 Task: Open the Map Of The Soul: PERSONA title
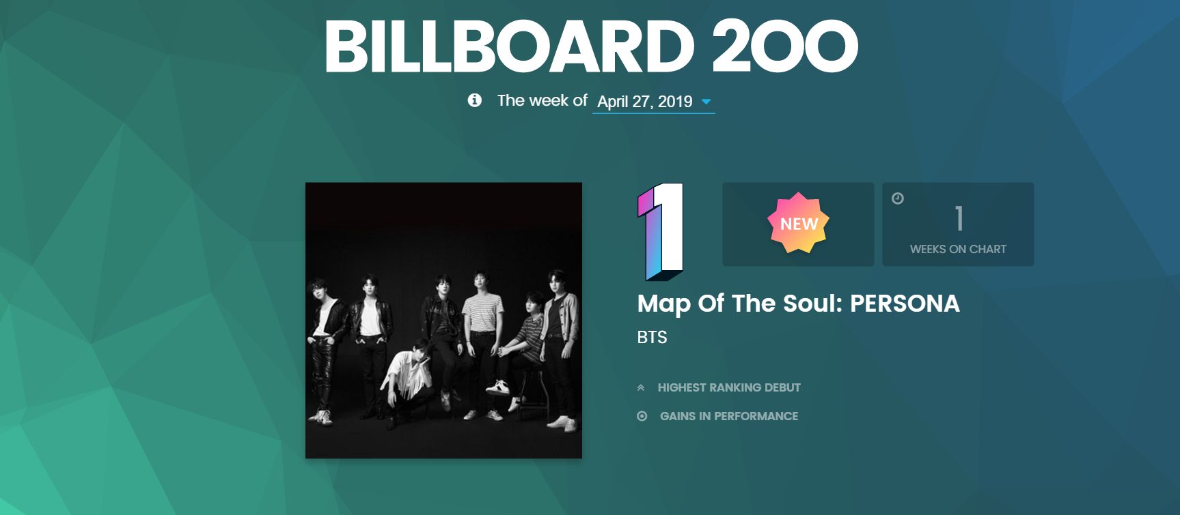(x=798, y=304)
